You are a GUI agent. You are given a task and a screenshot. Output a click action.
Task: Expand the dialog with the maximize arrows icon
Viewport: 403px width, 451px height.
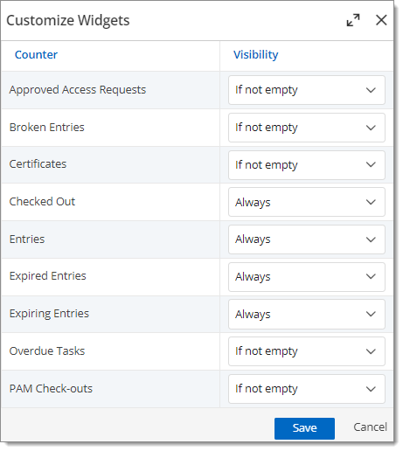click(x=353, y=20)
